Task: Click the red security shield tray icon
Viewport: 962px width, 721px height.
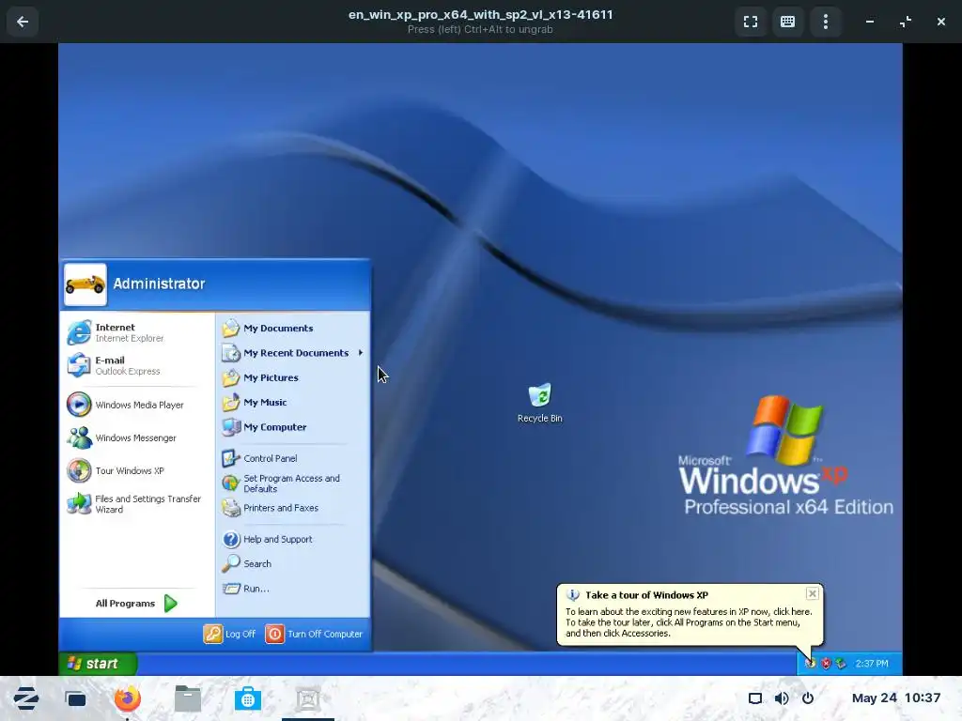Action: pos(826,664)
